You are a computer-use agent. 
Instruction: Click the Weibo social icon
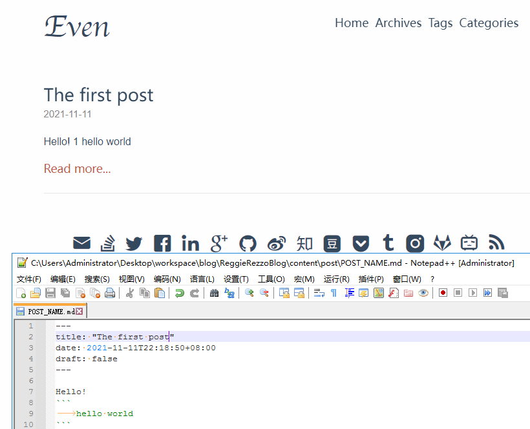277,243
